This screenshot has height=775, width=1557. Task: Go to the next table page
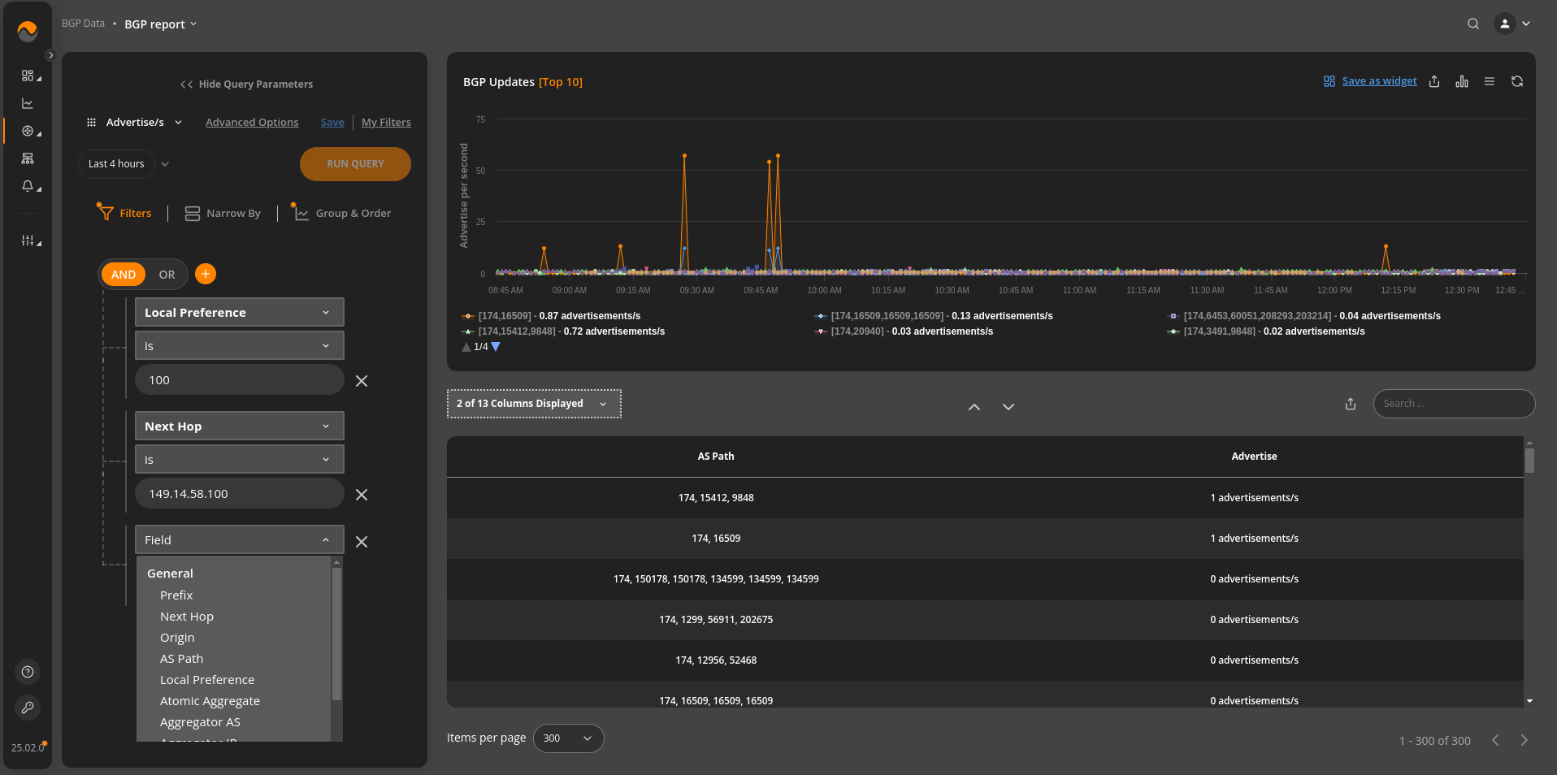(1524, 740)
